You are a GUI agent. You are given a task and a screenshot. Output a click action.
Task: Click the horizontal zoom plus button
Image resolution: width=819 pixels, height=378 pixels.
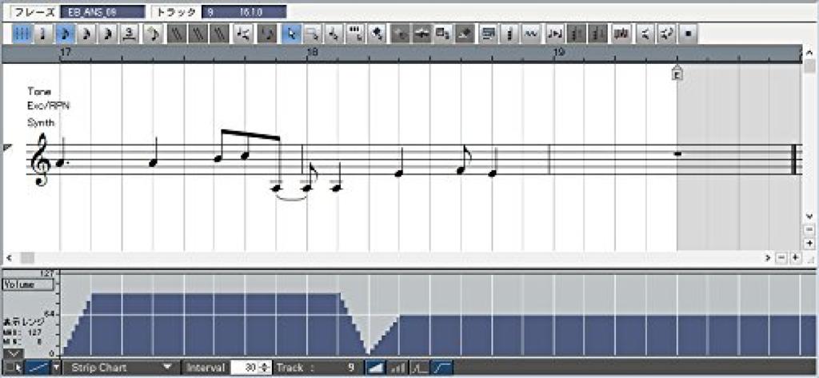tap(796, 257)
